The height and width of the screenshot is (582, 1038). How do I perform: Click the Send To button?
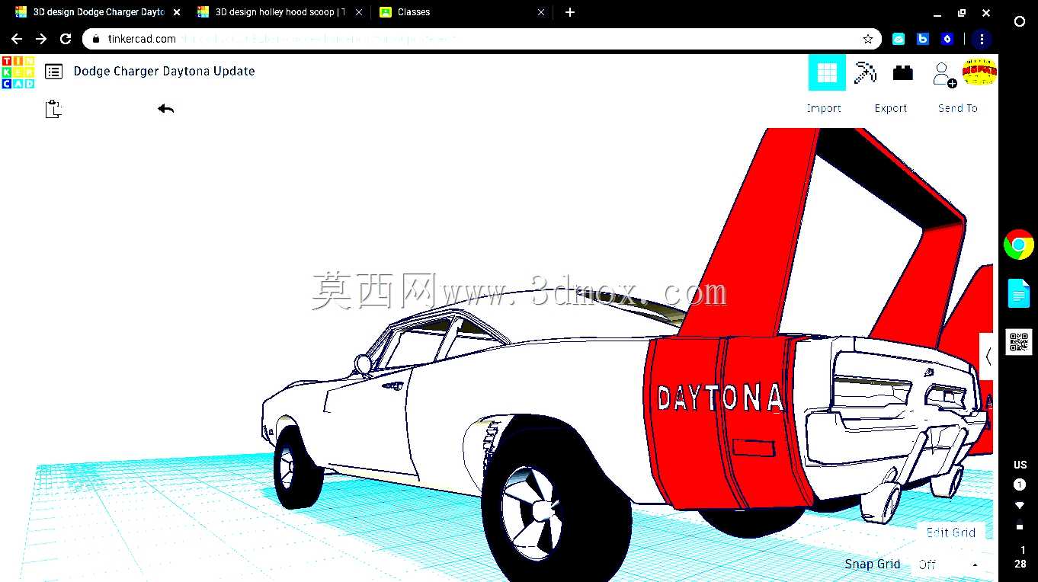click(958, 108)
